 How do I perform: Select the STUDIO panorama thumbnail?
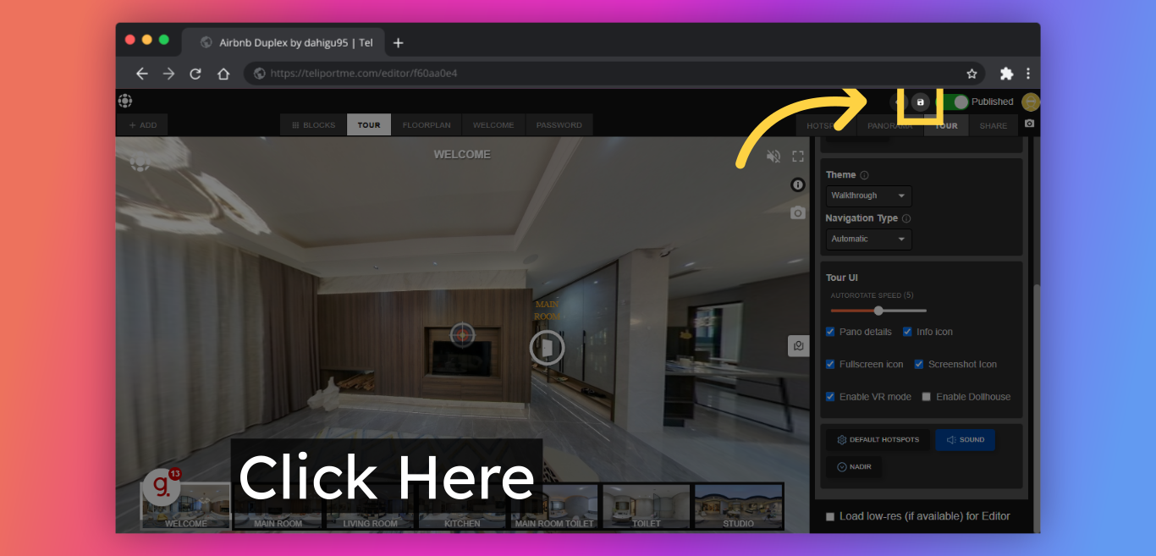(739, 506)
